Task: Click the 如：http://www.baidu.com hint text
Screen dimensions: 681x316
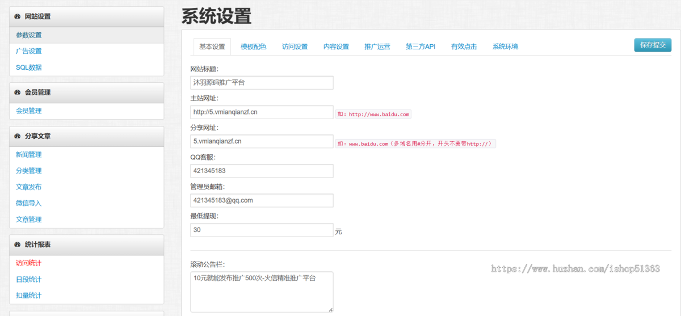Action: coord(373,115)
